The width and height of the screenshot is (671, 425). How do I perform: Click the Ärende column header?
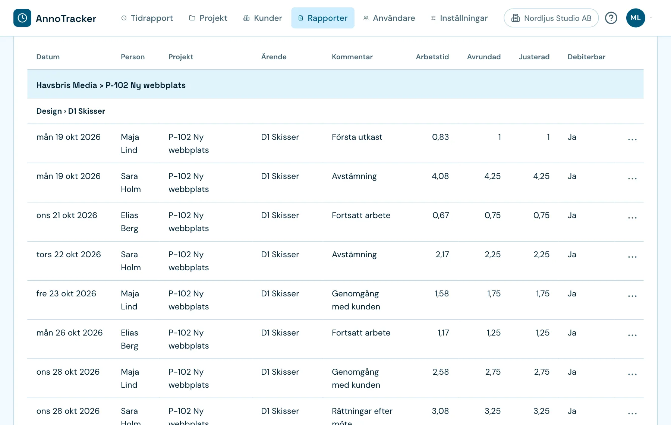274,57
